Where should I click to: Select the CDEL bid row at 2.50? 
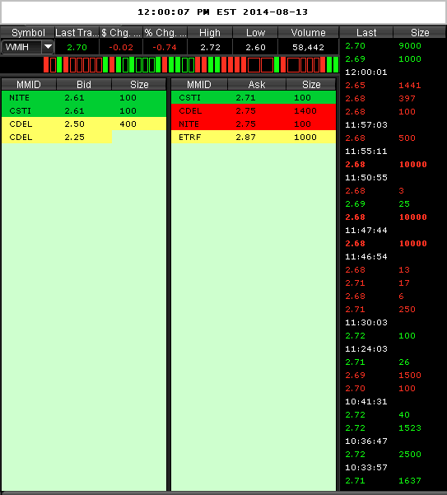click(x=84, y=124)
